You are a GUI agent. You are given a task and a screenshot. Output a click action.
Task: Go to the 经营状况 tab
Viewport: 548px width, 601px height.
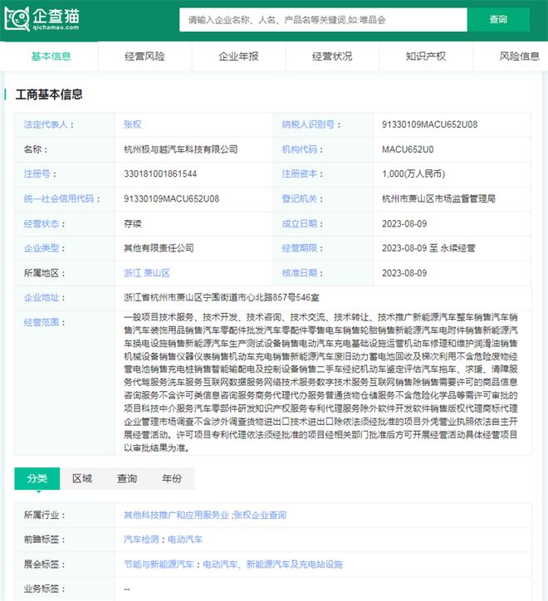click(332, 56)
